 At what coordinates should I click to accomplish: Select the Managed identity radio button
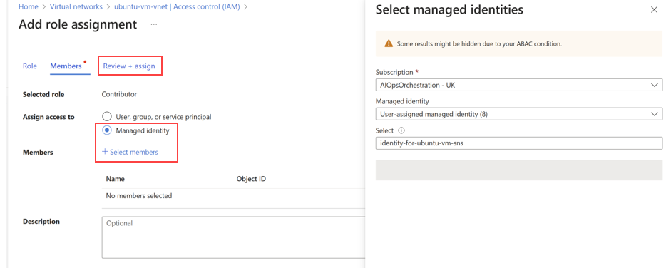pyautogui.click(x=106, y=131)
